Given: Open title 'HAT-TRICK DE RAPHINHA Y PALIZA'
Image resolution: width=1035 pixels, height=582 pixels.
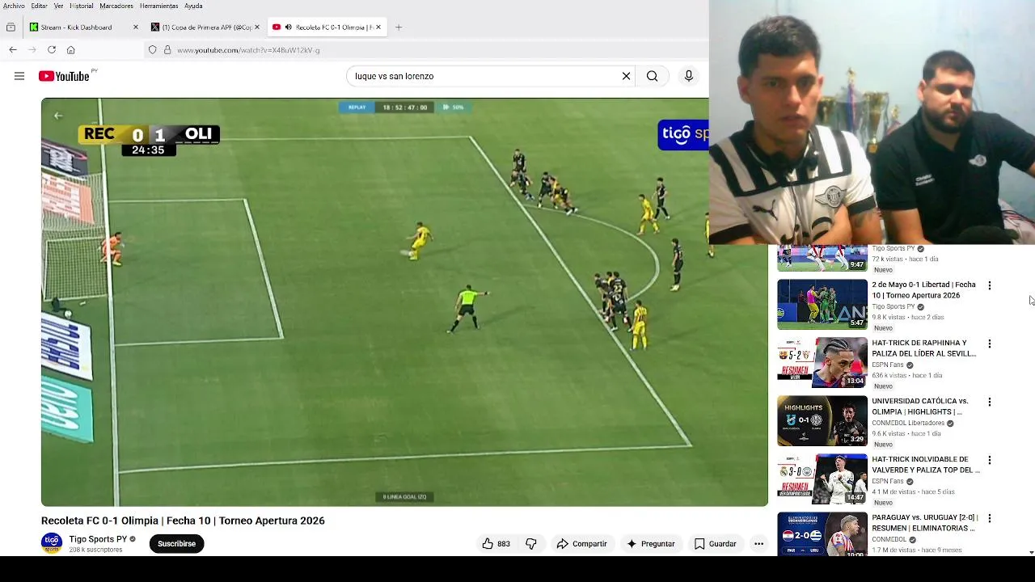Looking at the screenshot, I should coord(923,348).
